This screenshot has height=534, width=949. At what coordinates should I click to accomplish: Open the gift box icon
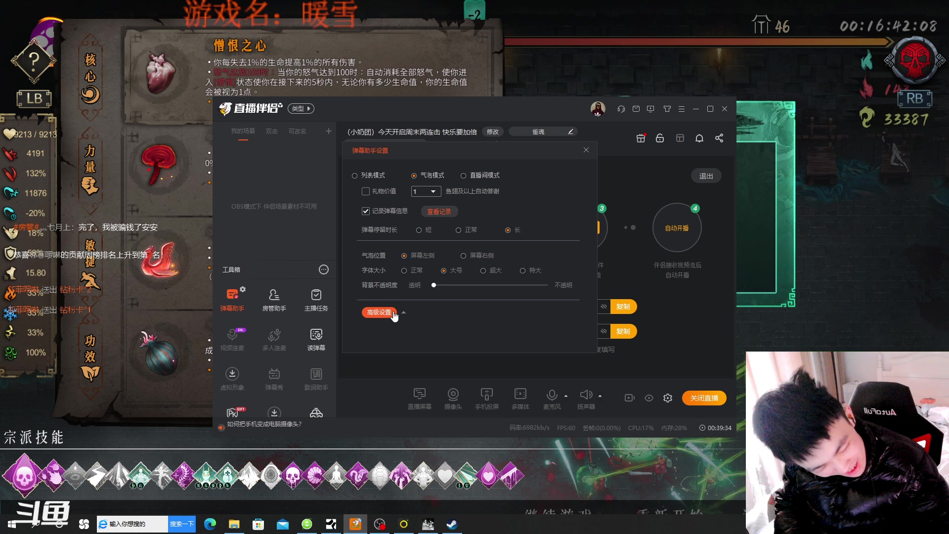(641, 138)
